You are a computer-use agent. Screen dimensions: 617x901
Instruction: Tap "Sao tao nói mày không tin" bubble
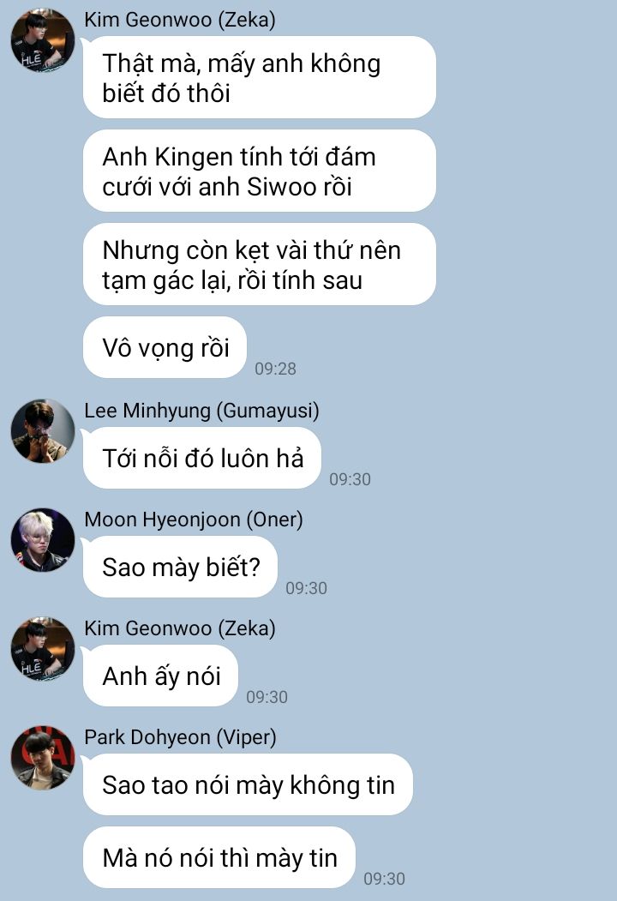point(249,785)
